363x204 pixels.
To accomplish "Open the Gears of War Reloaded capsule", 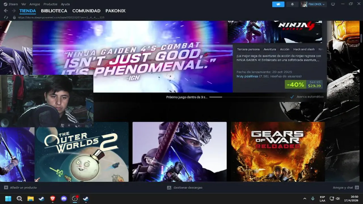I will point(278,152).
